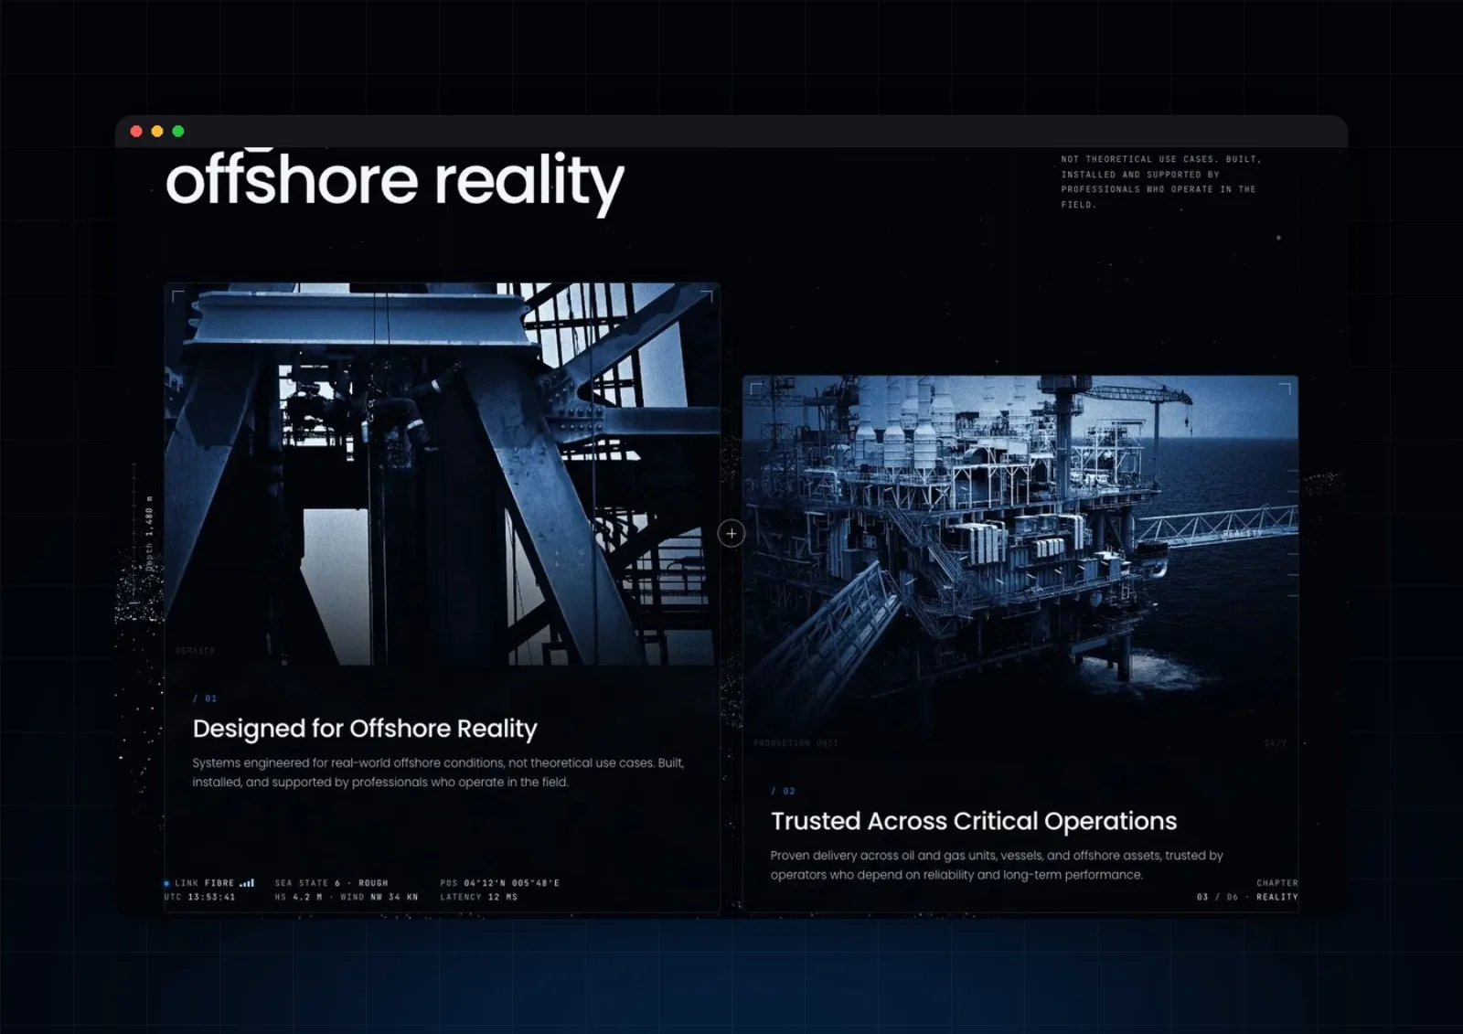Click the "WIND NW 34 KN" readout
The width and height of the screenshot is (1463, 1034).
point(379,897)
